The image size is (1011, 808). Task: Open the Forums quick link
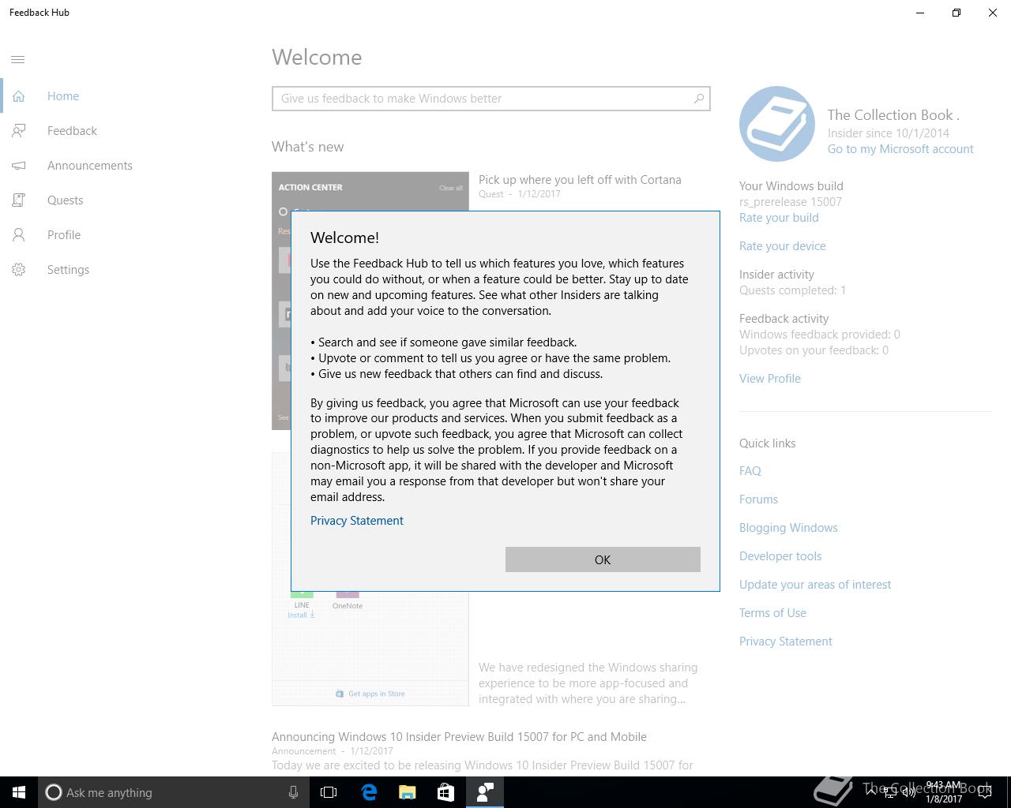(758, 499)
